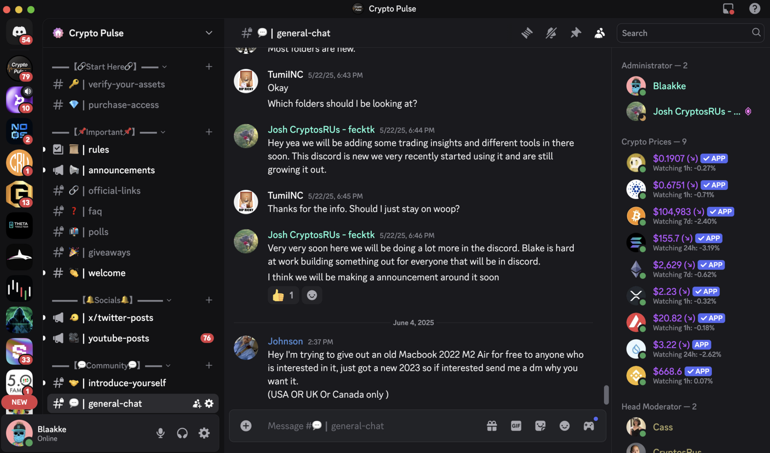Click the attachment plus button in message bar
The image size is (770, 453).
pos(246,426)
